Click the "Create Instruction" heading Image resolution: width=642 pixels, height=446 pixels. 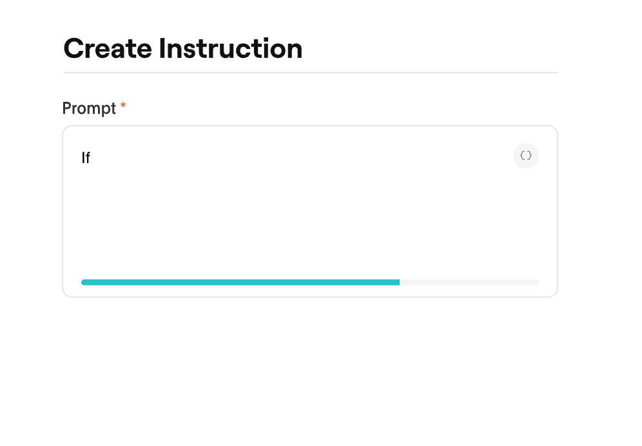pyautogui.click(x=182, y=49)
